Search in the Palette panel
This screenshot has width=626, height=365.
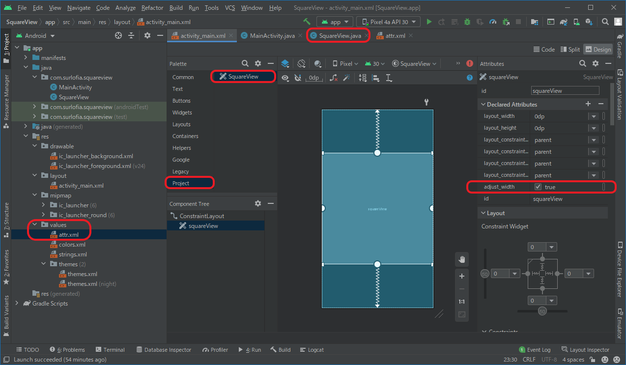point(245,64)
